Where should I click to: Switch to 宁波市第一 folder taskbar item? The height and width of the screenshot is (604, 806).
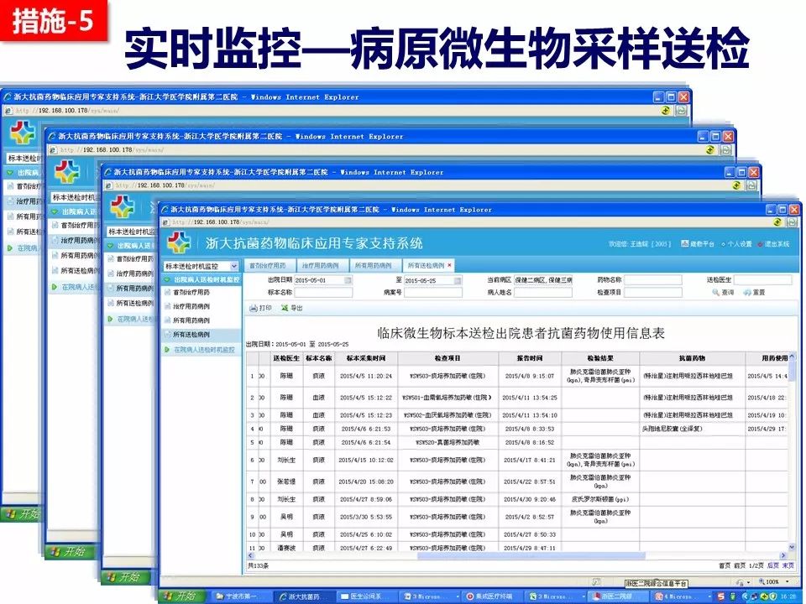(x=240, y=596)
